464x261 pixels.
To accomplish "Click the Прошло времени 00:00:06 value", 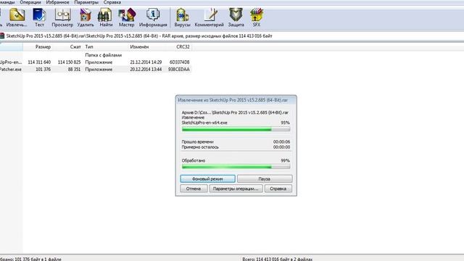I will point(281,142).
